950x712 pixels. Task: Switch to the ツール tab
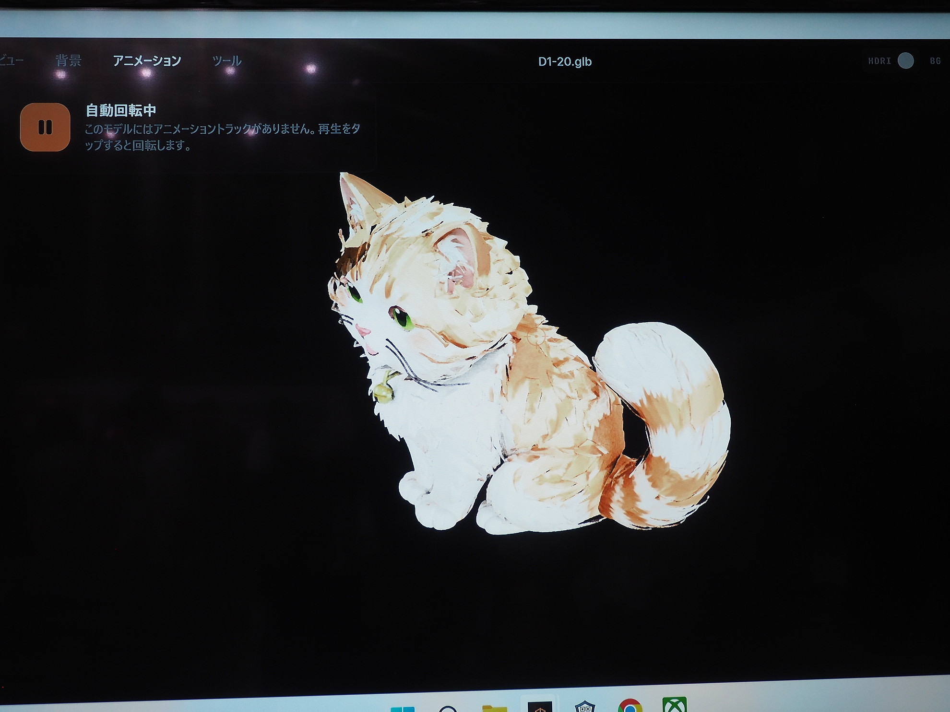tap(226, 61)
